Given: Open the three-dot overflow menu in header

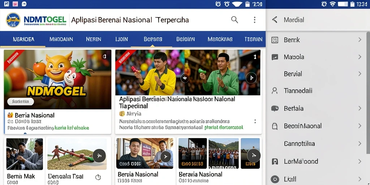Looking at the screenshot, I should click(x=254, y=20).
